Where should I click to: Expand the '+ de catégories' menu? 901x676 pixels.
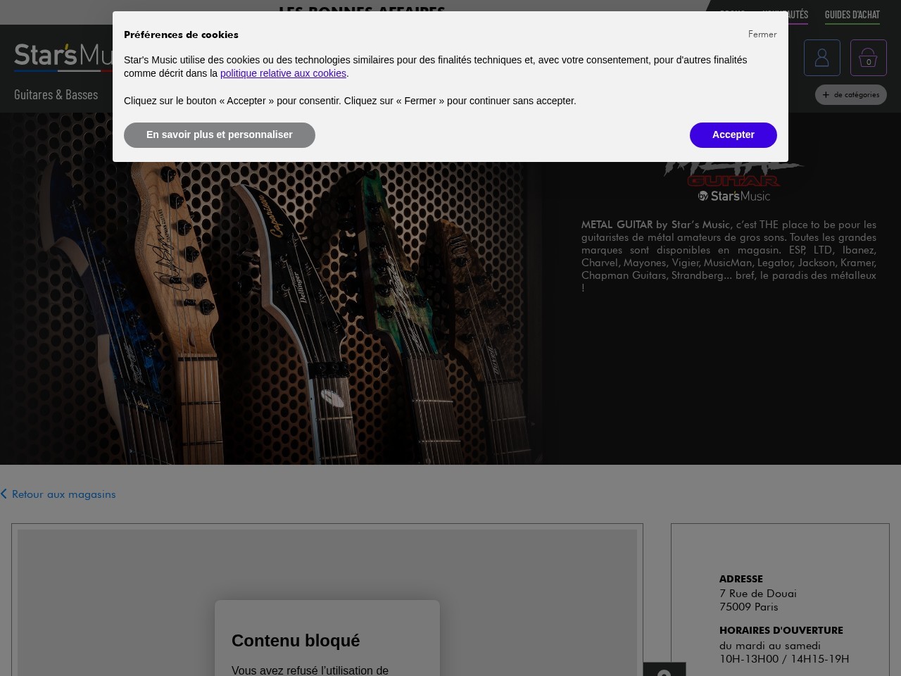(851, 94)
